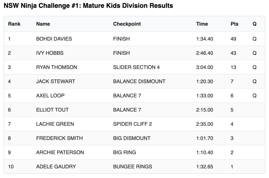
Task: Click ADELE GAUDRY name cell
Action: point(56,167)
